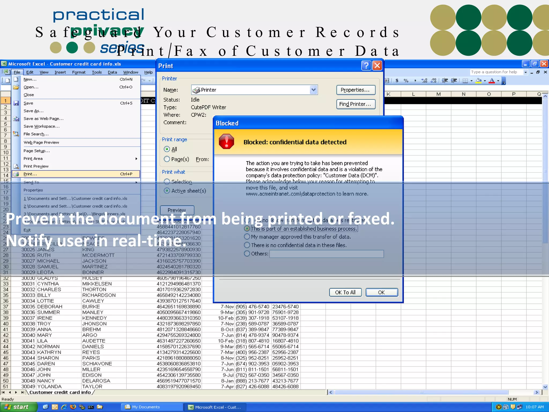
Task: Click the Excel workbook icon left of File menu
Action: point(7,72)
